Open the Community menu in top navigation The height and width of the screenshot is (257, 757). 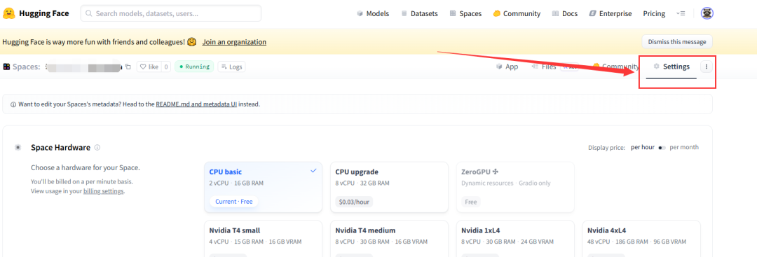(x=517, y=13)
